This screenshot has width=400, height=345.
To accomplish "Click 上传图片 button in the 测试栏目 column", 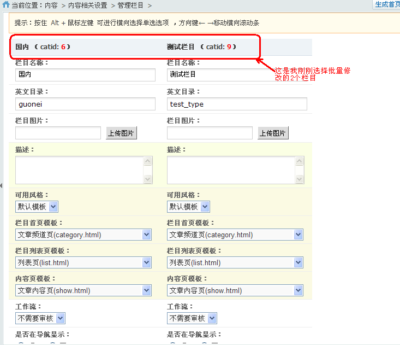I will click(273, 133).
